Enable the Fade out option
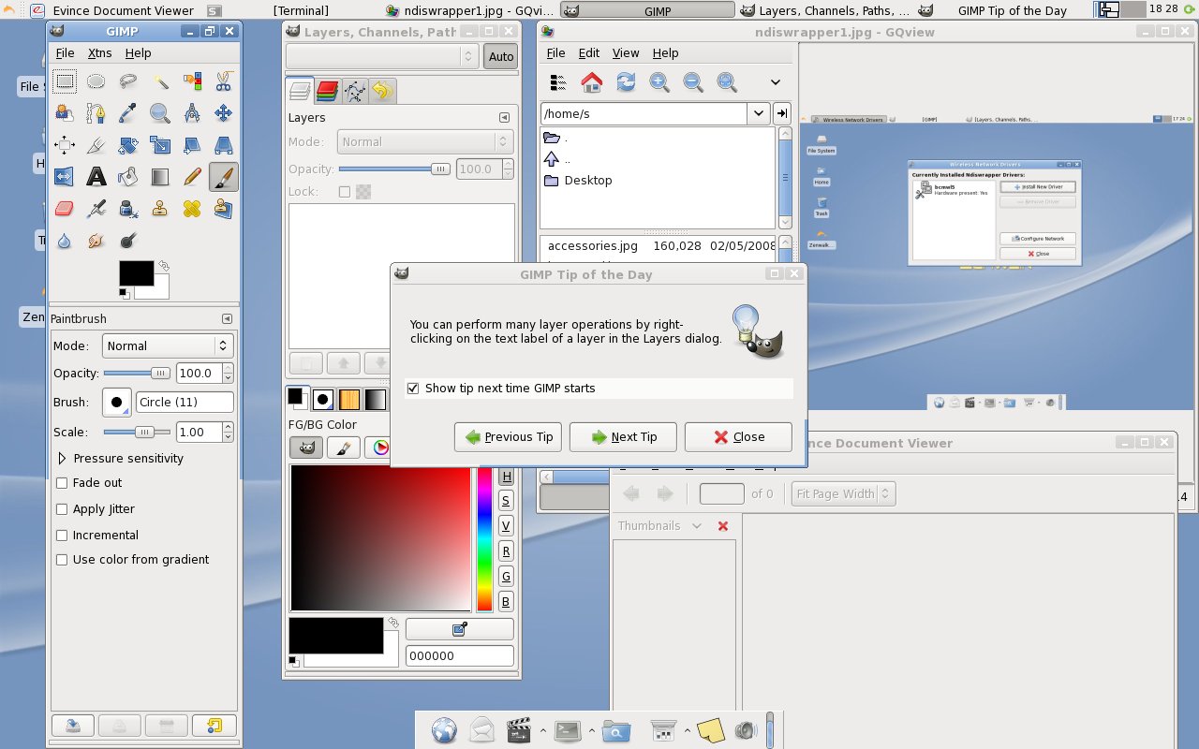 coord(62,483)
